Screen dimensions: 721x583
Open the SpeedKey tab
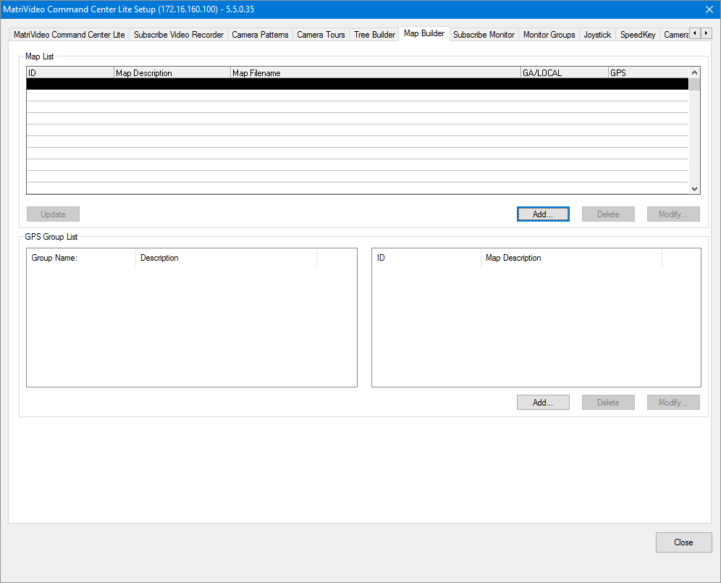tap(637, 35)
